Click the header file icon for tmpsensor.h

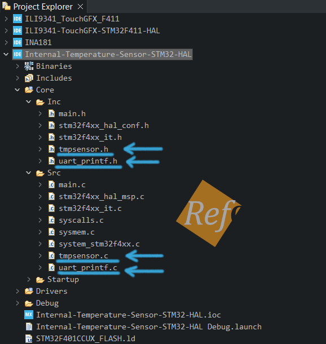[x=51, y=149]
